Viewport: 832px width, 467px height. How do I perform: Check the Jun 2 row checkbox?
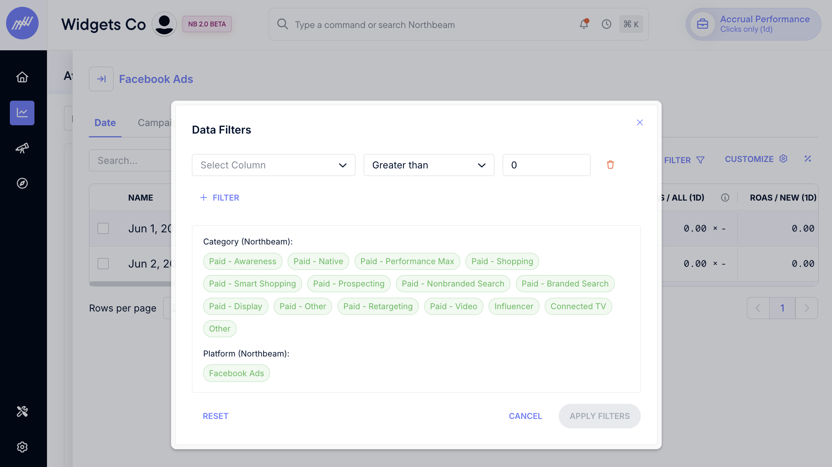pos(103,263)
